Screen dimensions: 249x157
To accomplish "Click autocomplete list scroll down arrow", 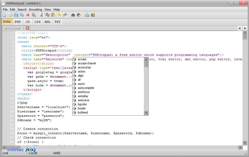I will tap(146, 113).
